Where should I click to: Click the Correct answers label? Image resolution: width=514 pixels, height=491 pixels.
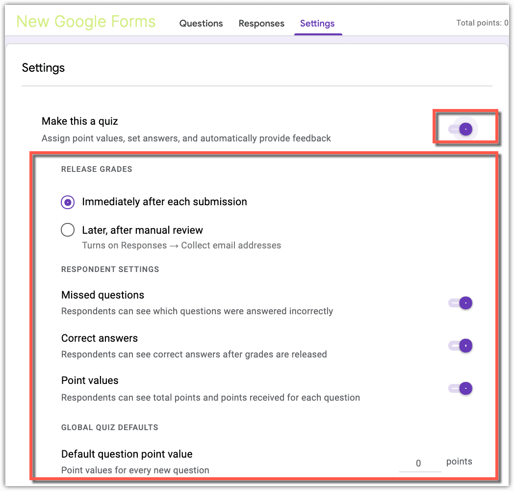pyautogui.click(x=100, y=338)
